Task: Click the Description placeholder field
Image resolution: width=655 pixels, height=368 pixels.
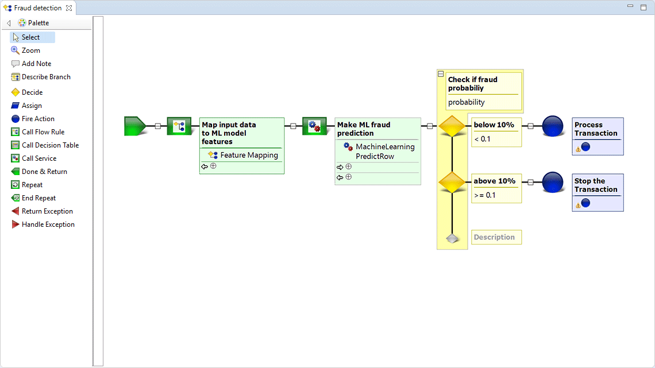Action: (496, 237)
